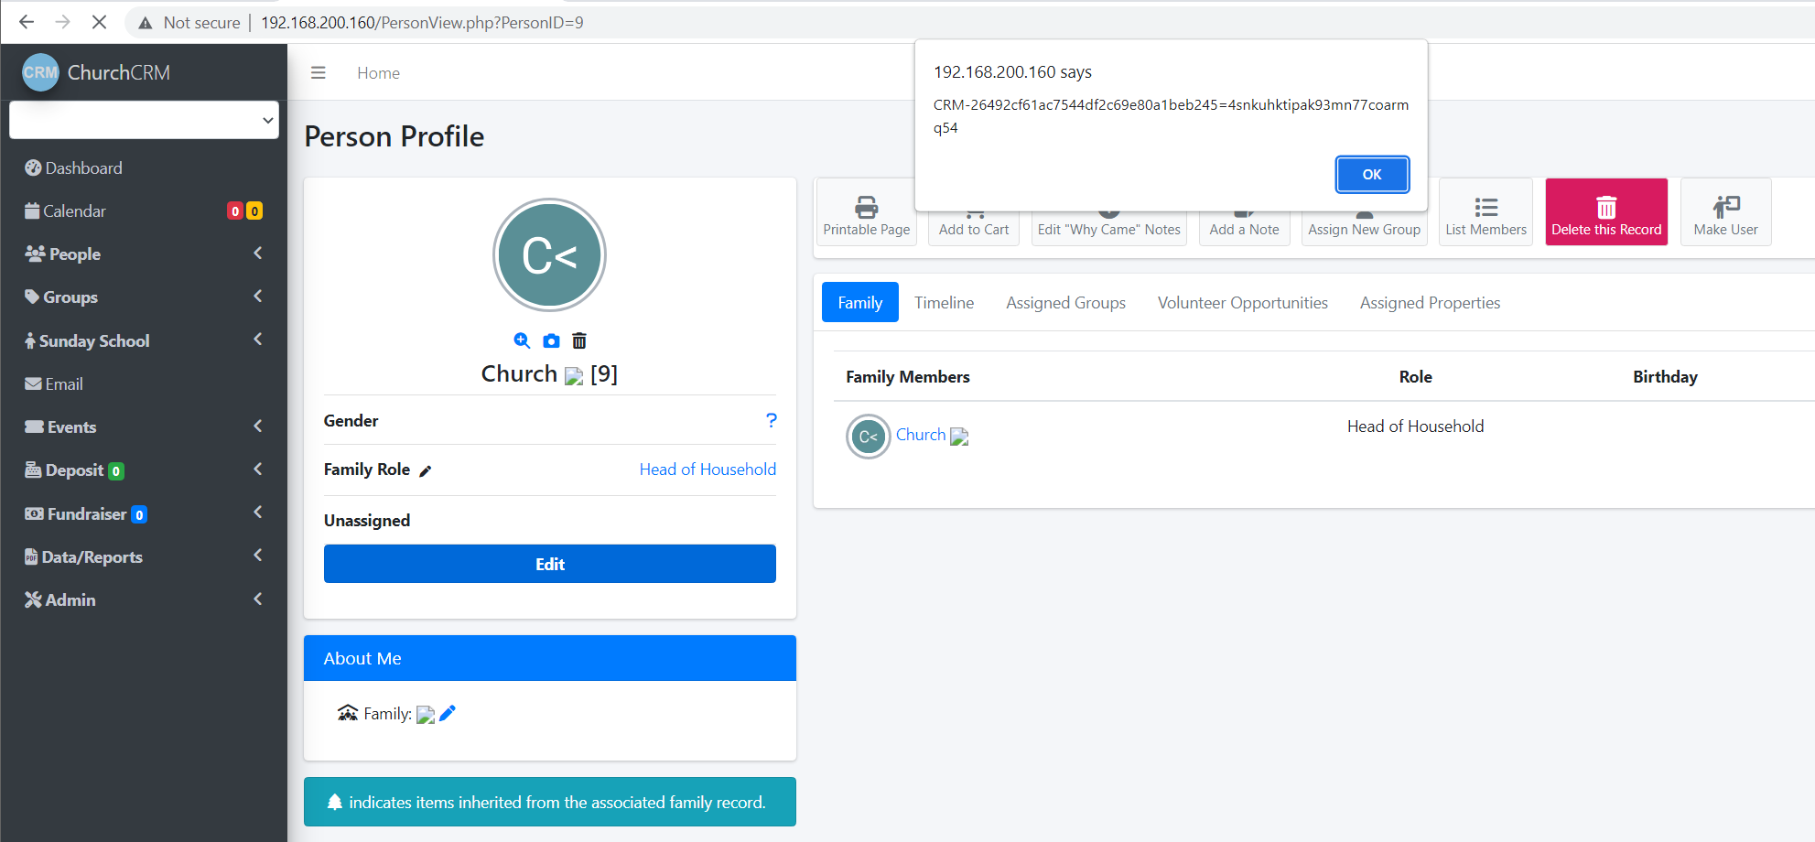1815x842 pixels.
Task: Open the Volunteer Opportunities tab
Action: click(1242, 302)
